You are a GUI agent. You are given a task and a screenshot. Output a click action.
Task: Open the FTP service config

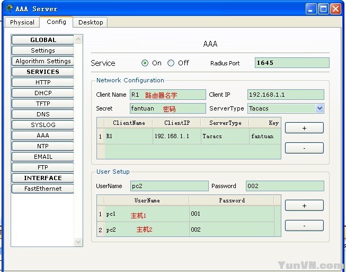[43, 167]
